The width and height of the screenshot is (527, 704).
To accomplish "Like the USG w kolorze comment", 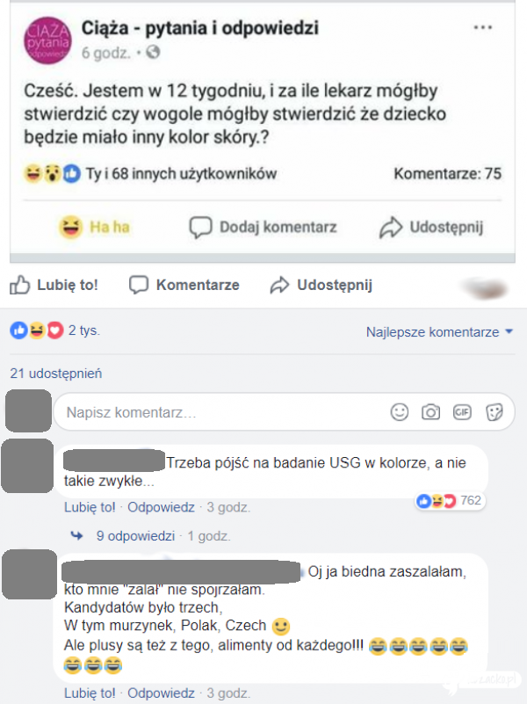I will (90, 507).
